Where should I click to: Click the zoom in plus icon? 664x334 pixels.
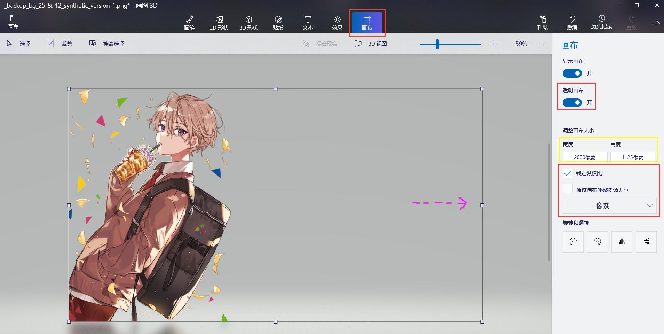493,44
